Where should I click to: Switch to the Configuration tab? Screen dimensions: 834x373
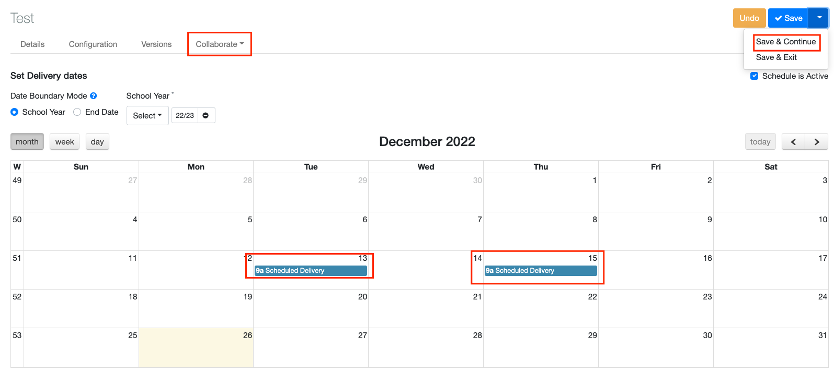point(93,44)
